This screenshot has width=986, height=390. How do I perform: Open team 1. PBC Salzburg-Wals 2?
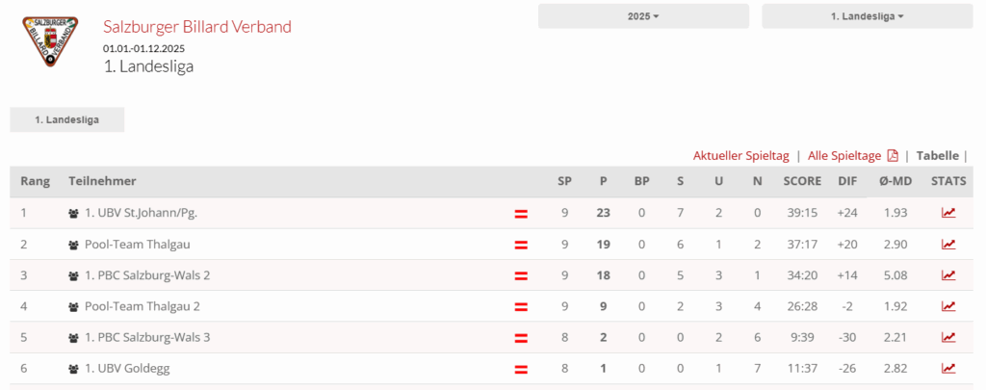click(x=147, y=275)
